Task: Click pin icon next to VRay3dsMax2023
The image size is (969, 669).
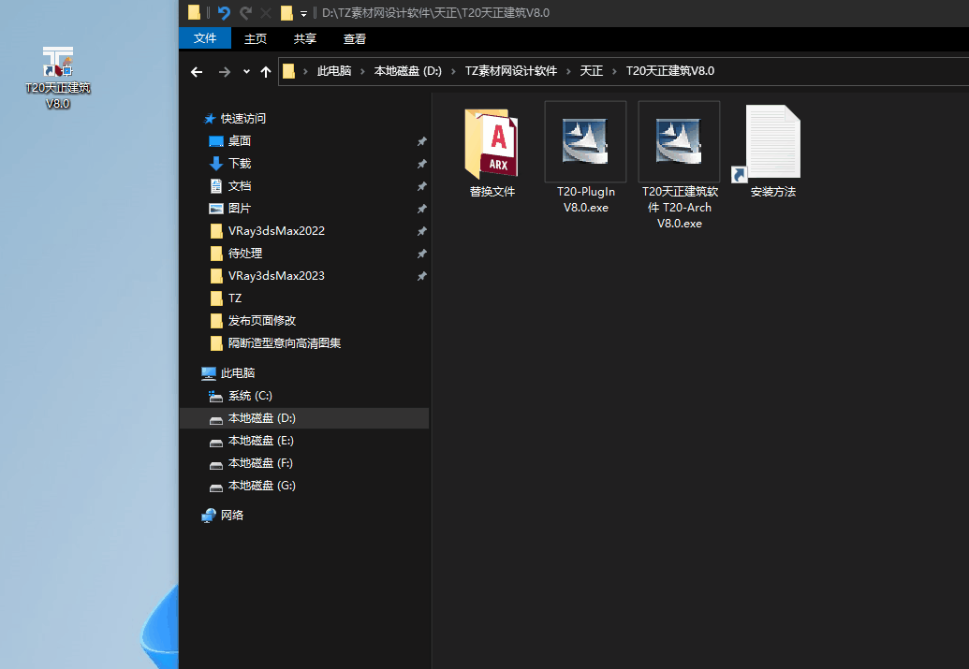Action: [421, 276]
